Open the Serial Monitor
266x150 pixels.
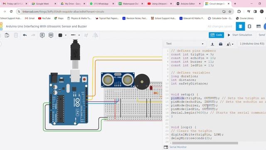[175, 147]
